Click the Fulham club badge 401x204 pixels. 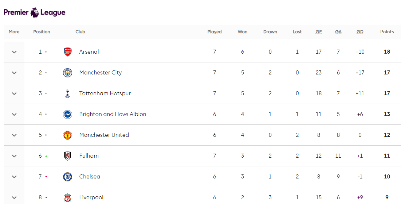click(x=67, y=156)
